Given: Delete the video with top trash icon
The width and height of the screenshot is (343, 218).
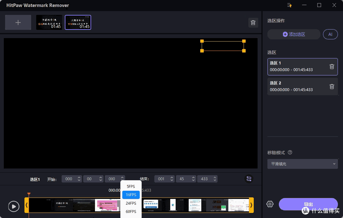Looking at the screenshot, I should (253, 23).
